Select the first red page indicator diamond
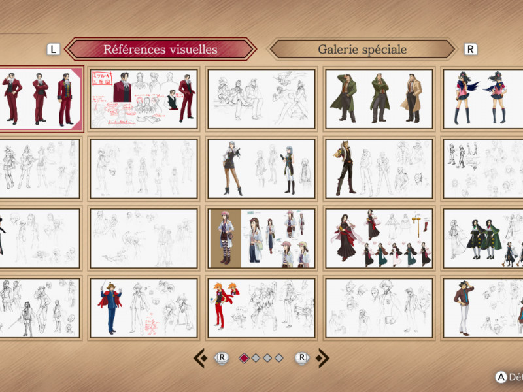The height and width of the screenshot is (392, 523). click(x=244, y=358)
